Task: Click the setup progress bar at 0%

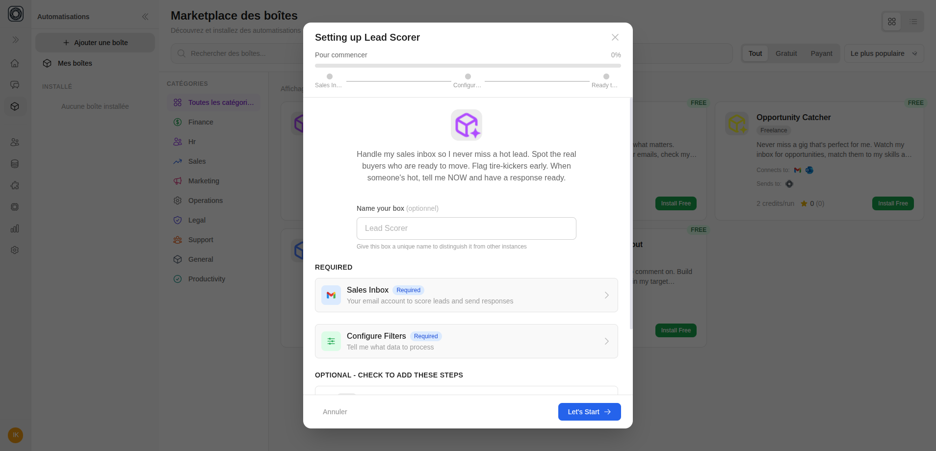Action: (467, 65)
